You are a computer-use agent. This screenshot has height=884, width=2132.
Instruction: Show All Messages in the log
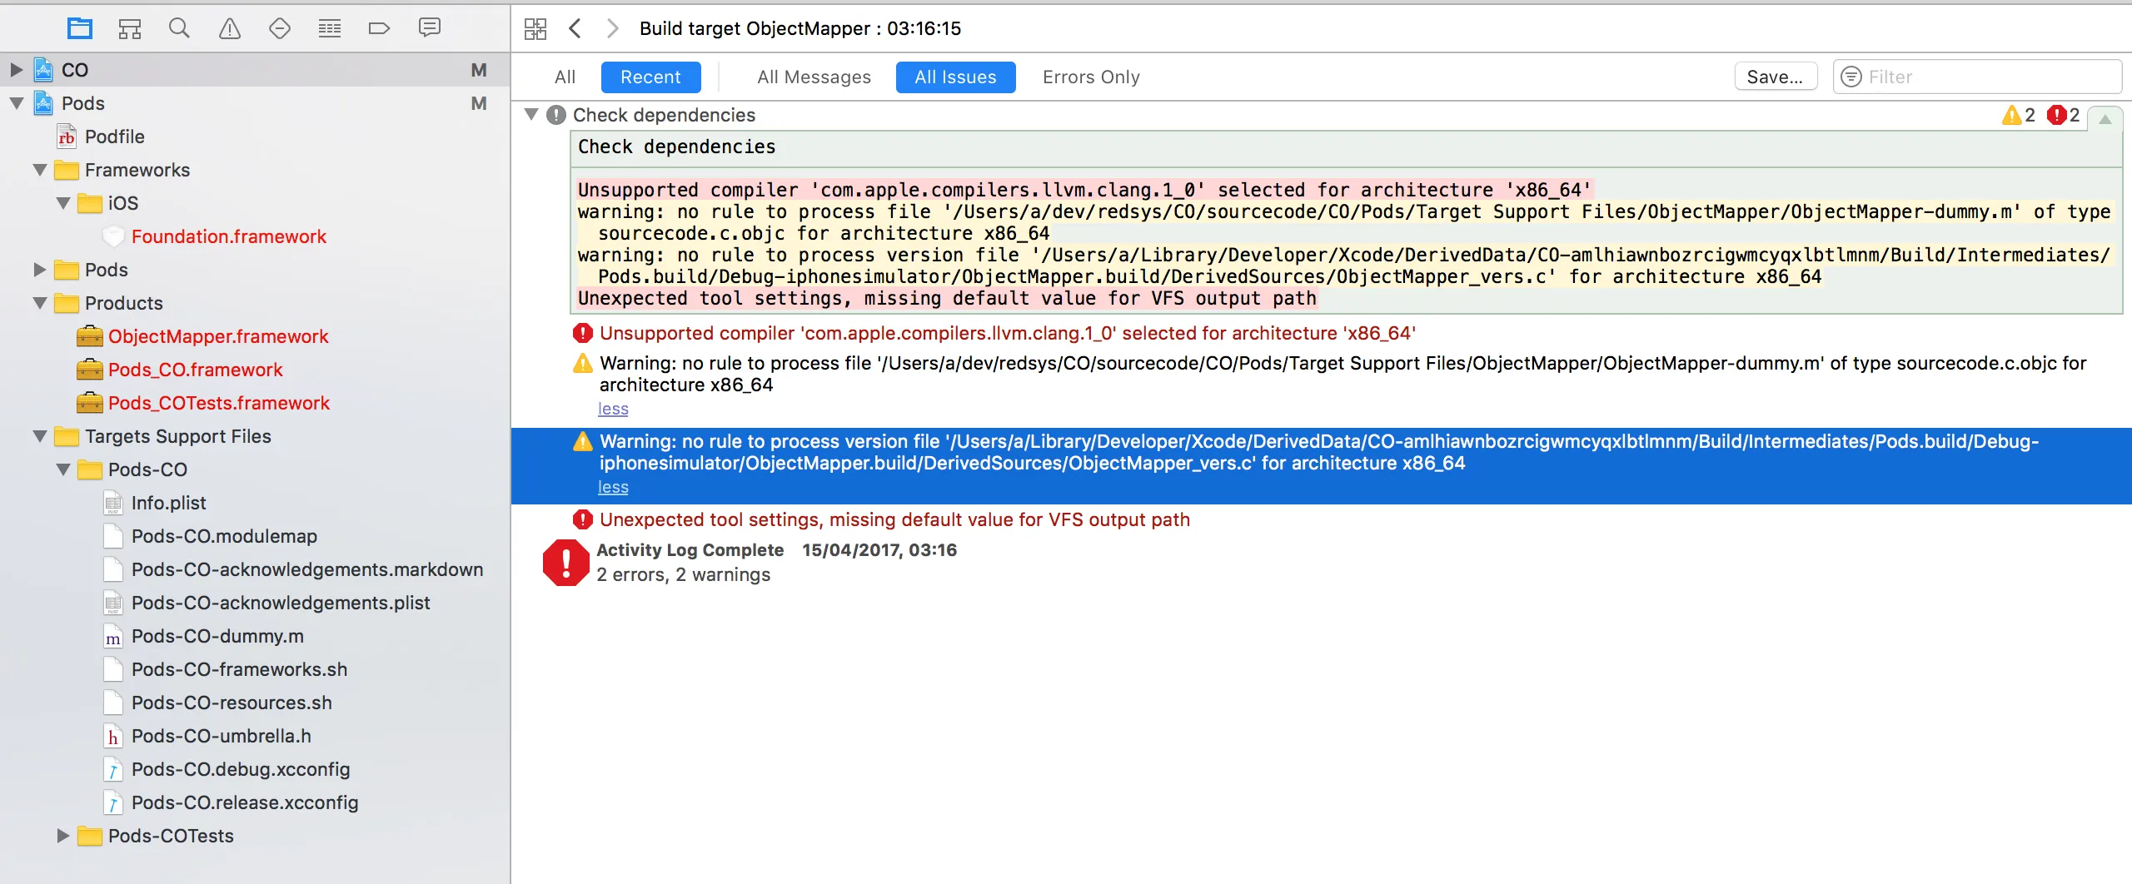point(814,77)
